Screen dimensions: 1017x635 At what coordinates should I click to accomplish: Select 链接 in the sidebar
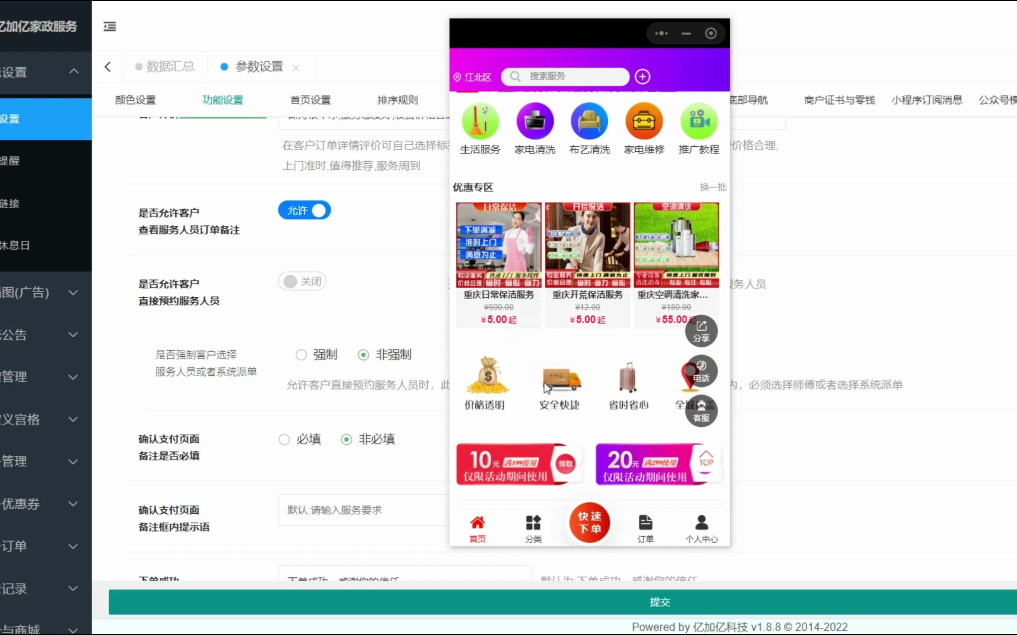[x=46, y=203]
